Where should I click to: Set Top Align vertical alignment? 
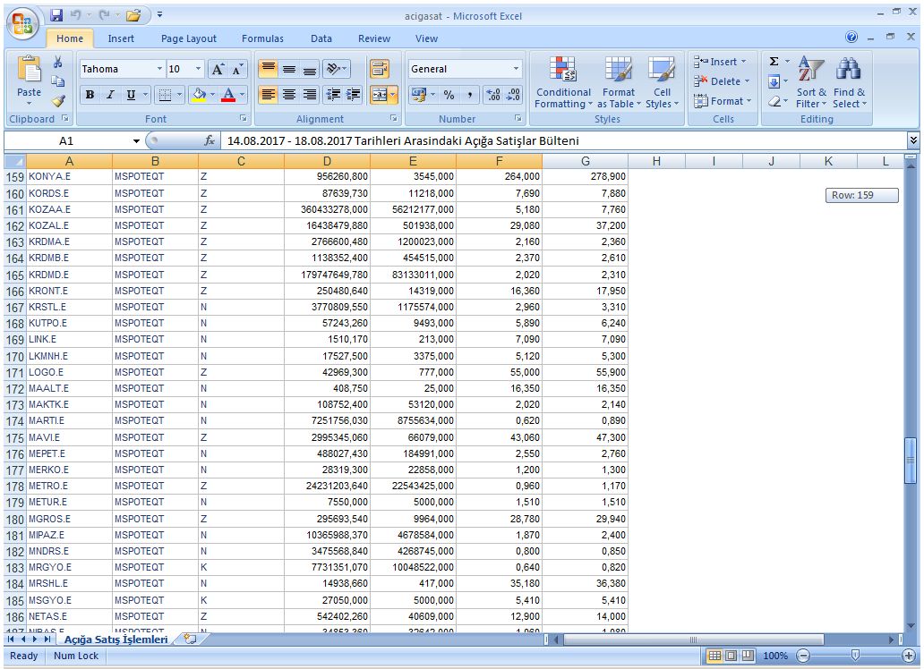coord(268,69)
